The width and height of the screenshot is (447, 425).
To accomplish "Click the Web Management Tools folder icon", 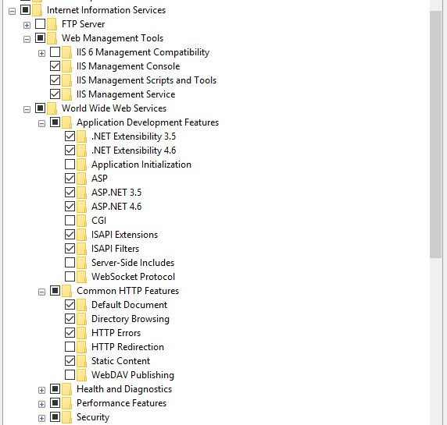I will click(52, 38).
